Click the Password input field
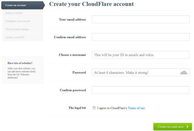This screenshot has height=131, width=194. click(x=141, y=72)
